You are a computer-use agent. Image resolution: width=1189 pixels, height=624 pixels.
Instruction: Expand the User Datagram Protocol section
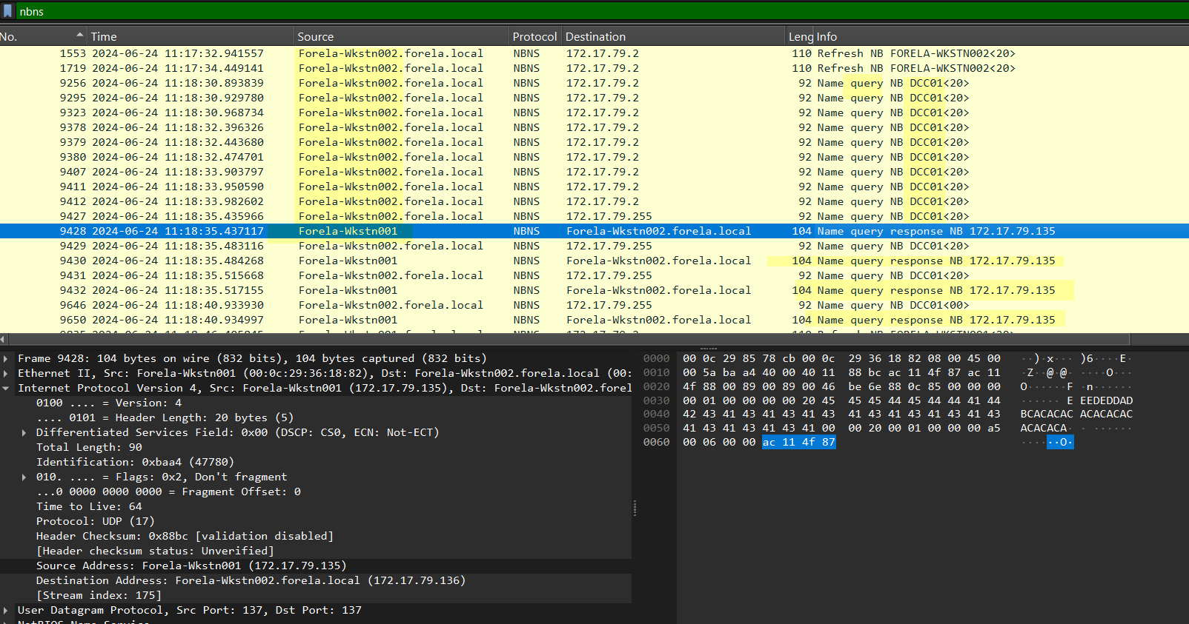[x=7, y=610]
